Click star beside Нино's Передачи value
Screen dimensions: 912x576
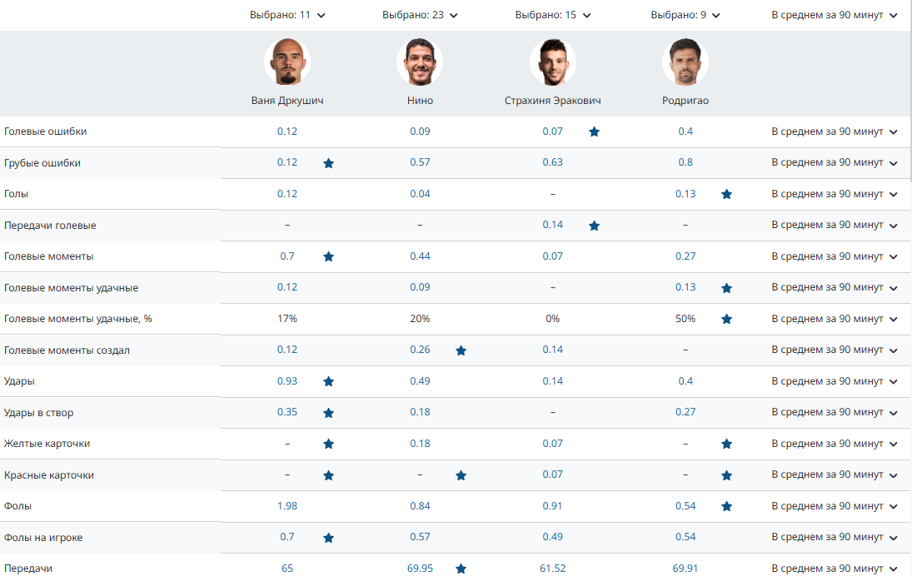click(x=461, y=569)
